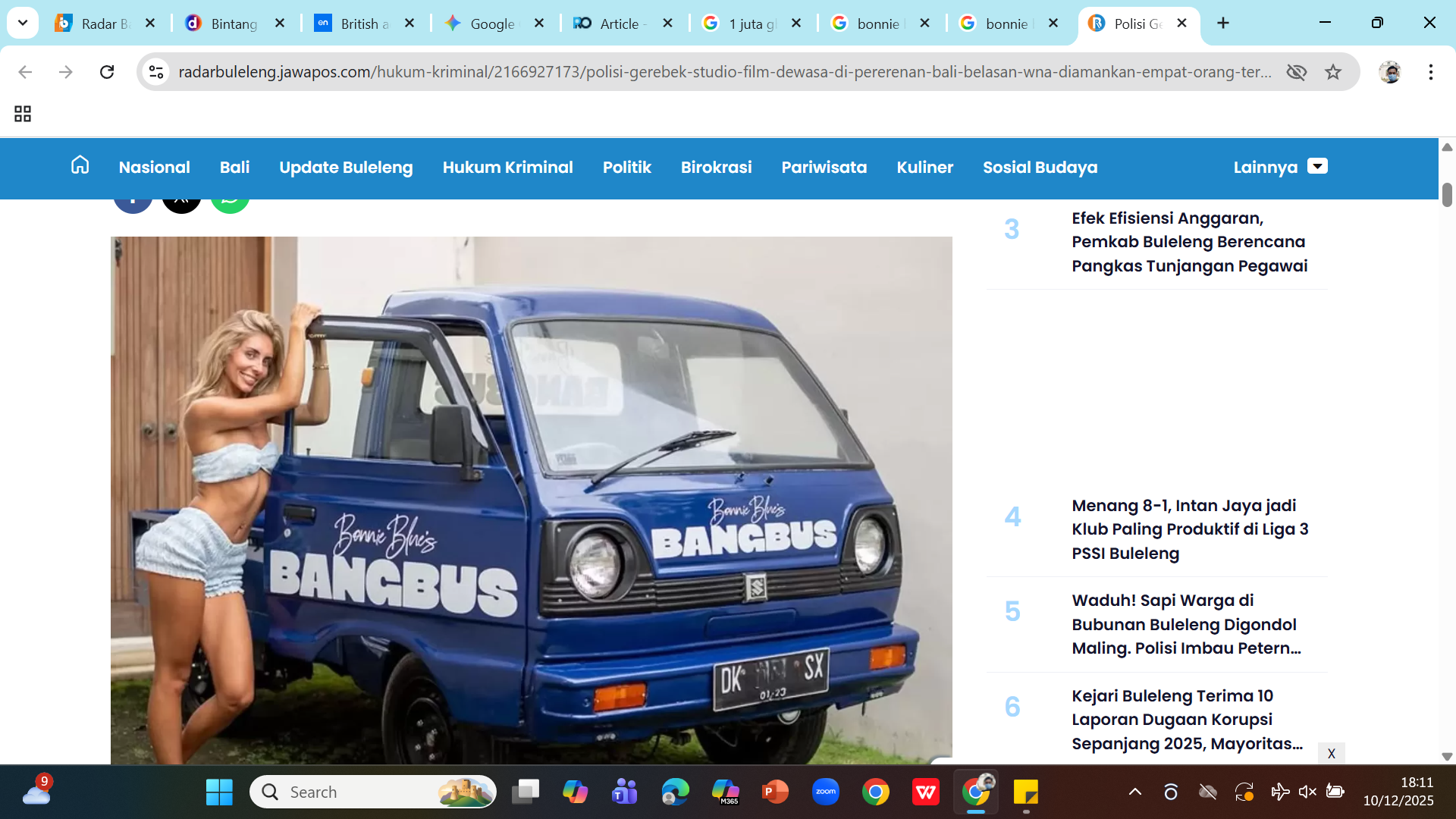This screenshot has height=819, width=1456.
Task: Open Task View on taskbar
Action: 525,792
